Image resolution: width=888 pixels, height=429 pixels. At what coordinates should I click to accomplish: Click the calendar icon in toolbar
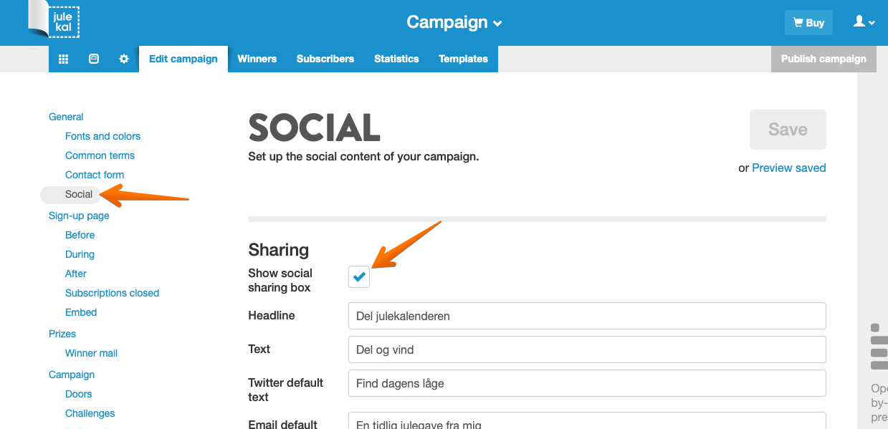coord(94,59)
